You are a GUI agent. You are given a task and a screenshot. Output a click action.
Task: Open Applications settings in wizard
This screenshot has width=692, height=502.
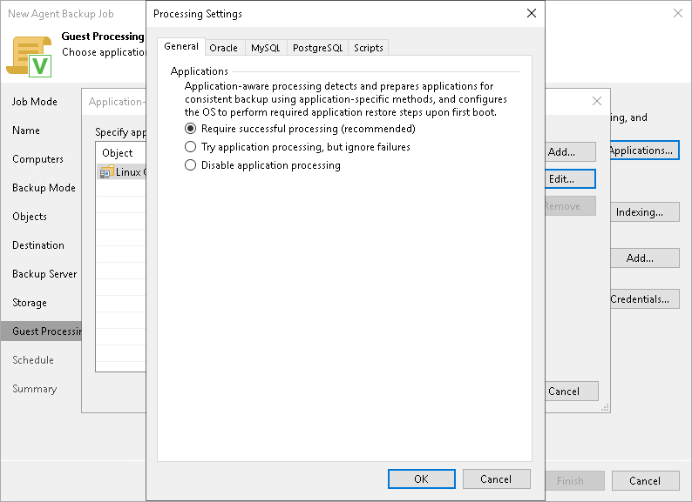[x=645, y=151]
